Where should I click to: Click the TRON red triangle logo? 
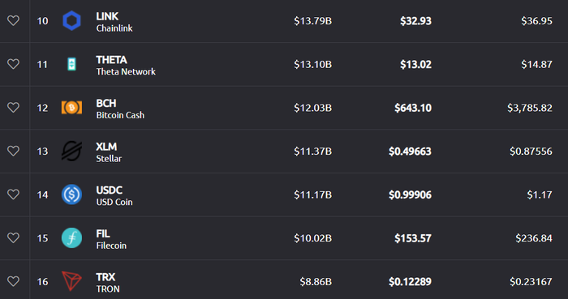[x=71, y=281]
